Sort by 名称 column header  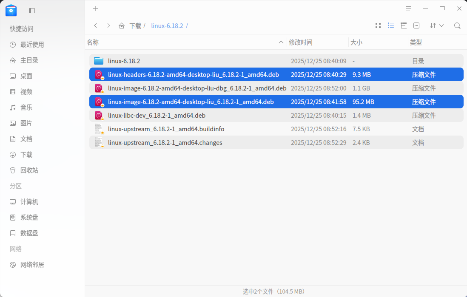point(185,42)
